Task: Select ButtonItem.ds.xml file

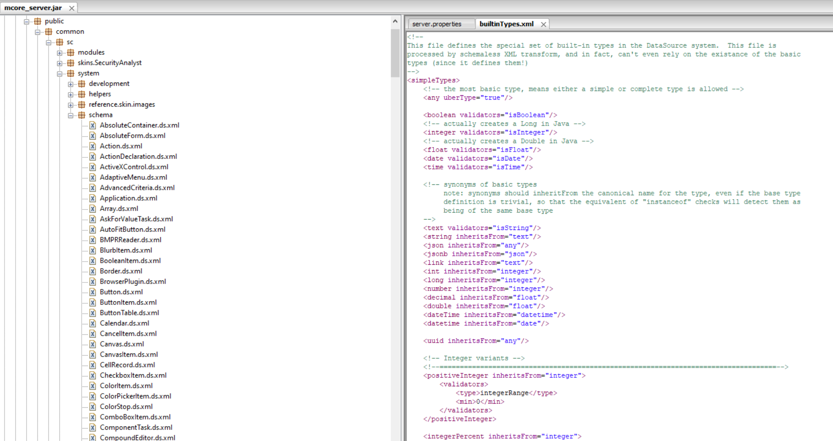Action: [x=128, y=302]
